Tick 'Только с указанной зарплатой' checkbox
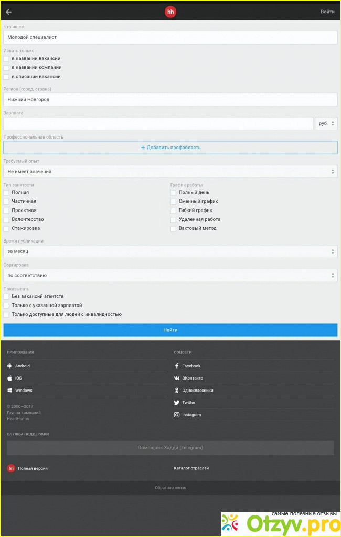 point(6,306)
